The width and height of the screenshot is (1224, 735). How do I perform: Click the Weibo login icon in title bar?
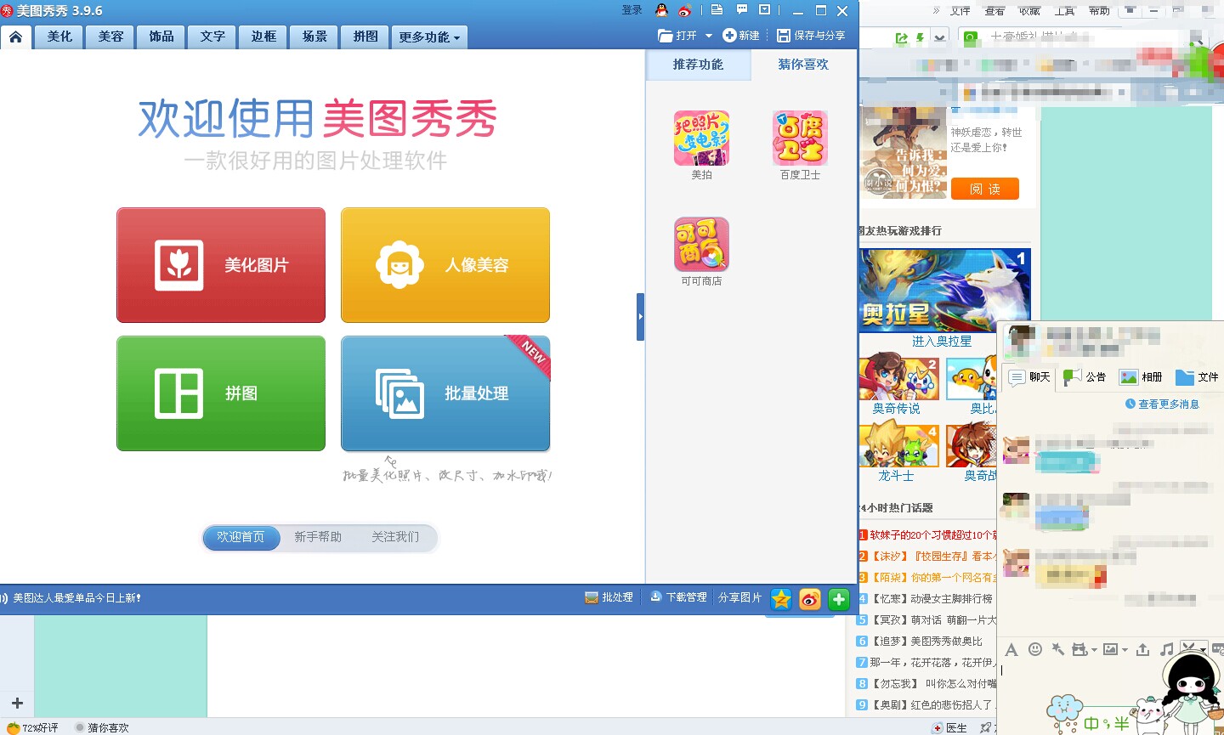(x=685, y=10)
